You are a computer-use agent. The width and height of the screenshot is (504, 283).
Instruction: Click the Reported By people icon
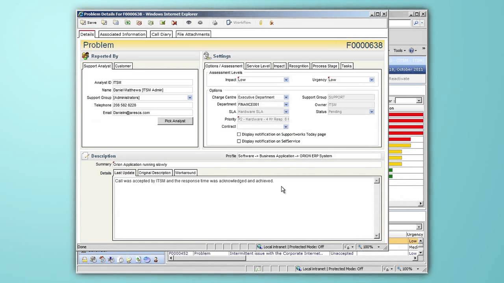85,56
